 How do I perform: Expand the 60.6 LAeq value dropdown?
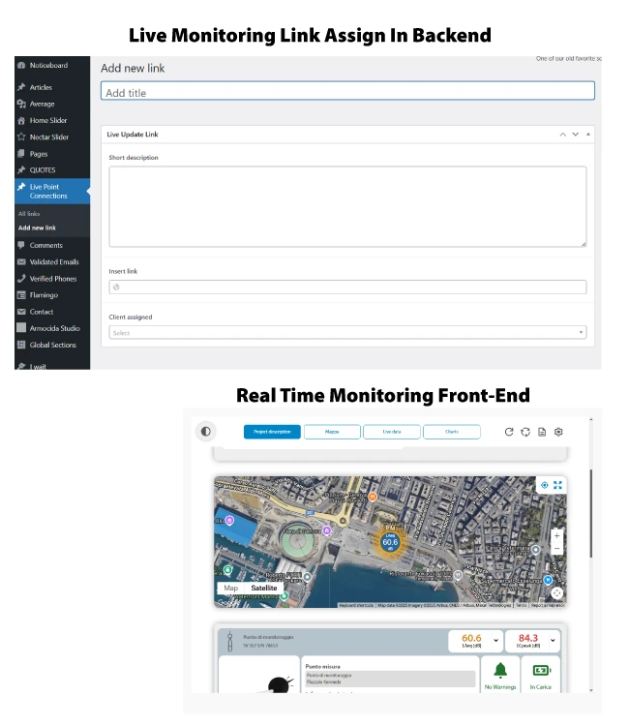tap(495, 641)
